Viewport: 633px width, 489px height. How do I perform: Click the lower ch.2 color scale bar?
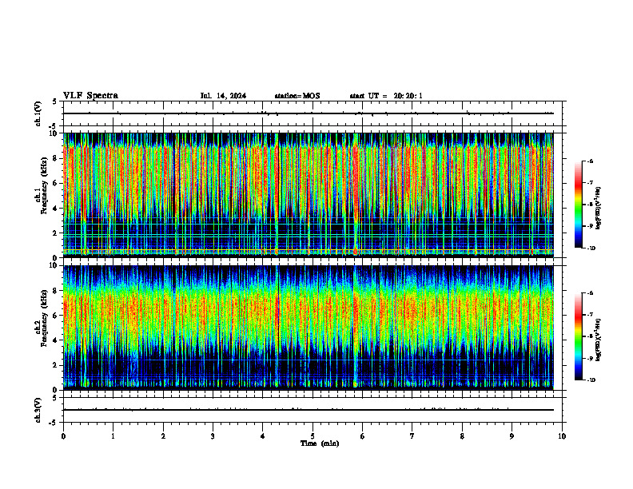578,336
